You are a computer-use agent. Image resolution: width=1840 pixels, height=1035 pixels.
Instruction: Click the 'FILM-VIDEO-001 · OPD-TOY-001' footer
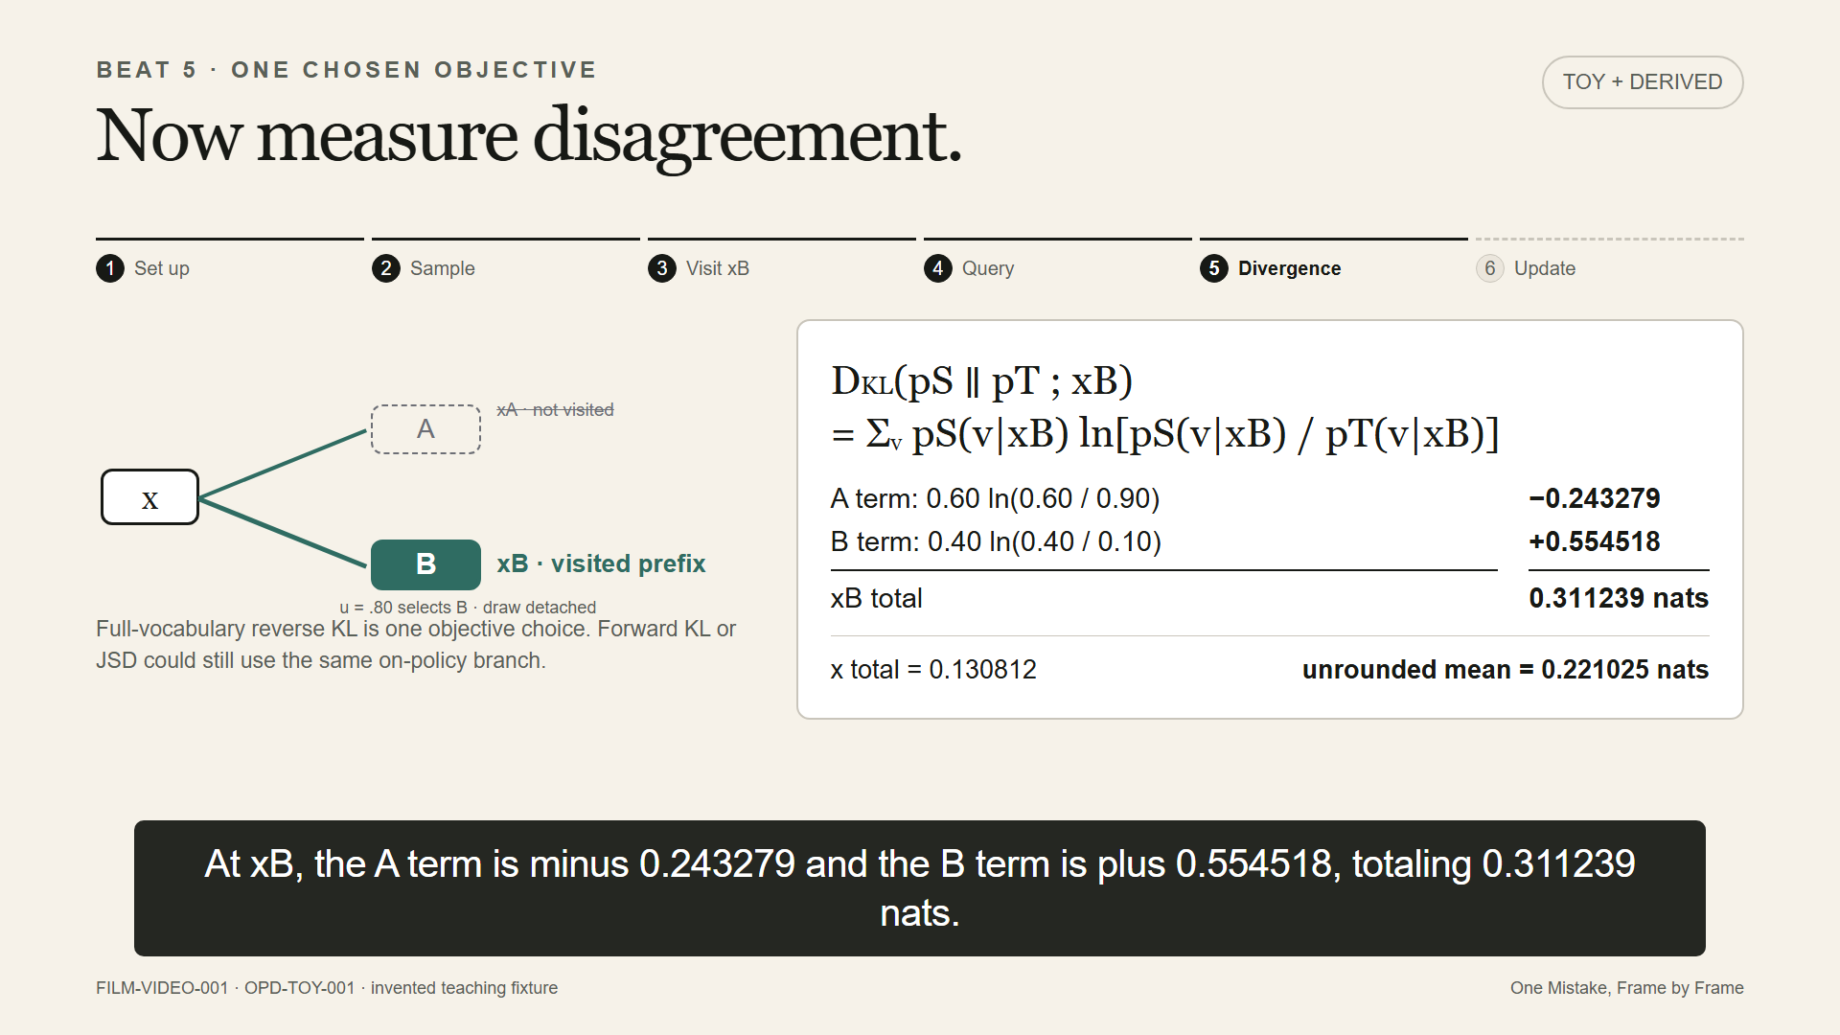[327, 988]
